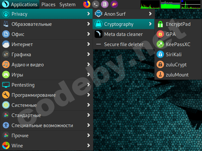
Task: Expand the Pentesting submenu arrow
Action: click(88, 85)
